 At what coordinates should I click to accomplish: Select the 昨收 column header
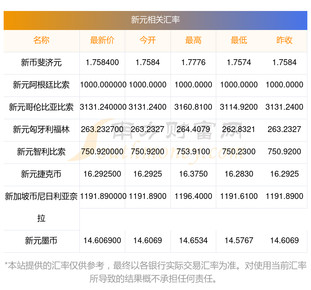coord(284,40)
